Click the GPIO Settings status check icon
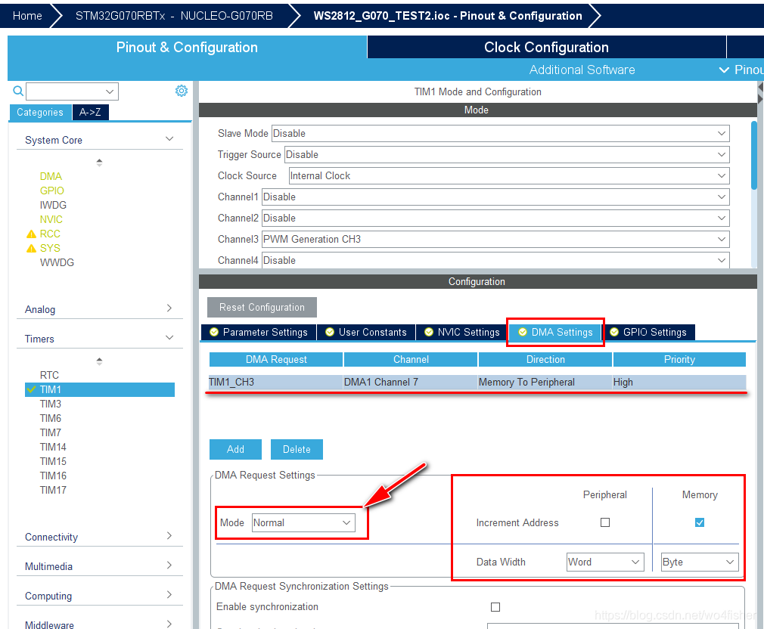764x629 pixels. coord(614,332)
